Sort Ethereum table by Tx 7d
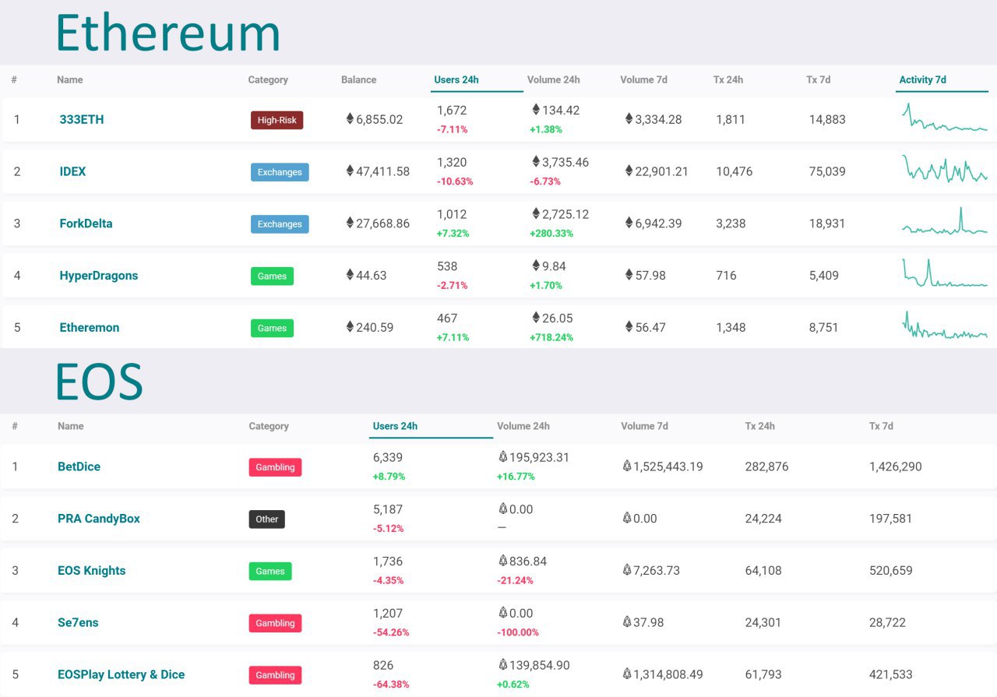Viewport: 997px width, 697px height. 819,79
